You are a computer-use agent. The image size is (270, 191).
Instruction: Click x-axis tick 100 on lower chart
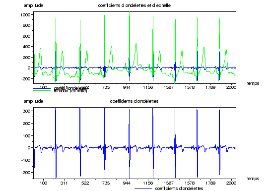click(43, 183)
